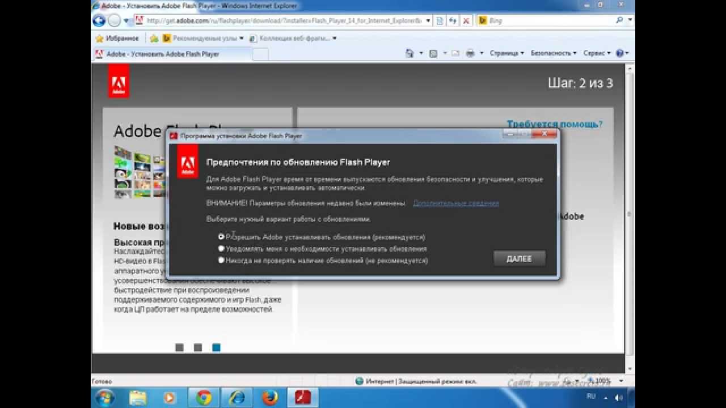
Task: Open the Безопасность safety menu
Action: click(x=554, y=53)
